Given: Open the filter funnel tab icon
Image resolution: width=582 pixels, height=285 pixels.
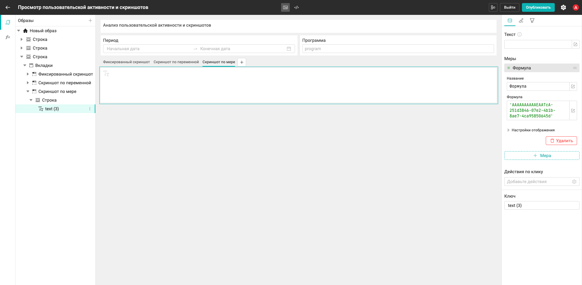Looking at the screenshot, I should (532, 20).
